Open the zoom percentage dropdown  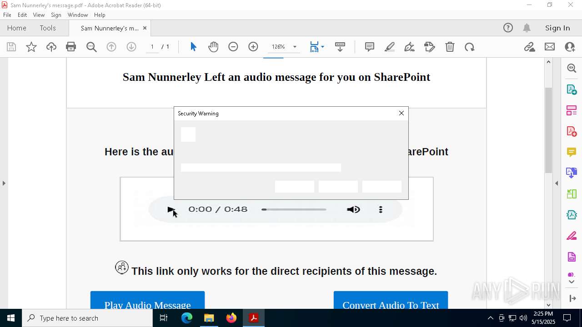point(295,47)
